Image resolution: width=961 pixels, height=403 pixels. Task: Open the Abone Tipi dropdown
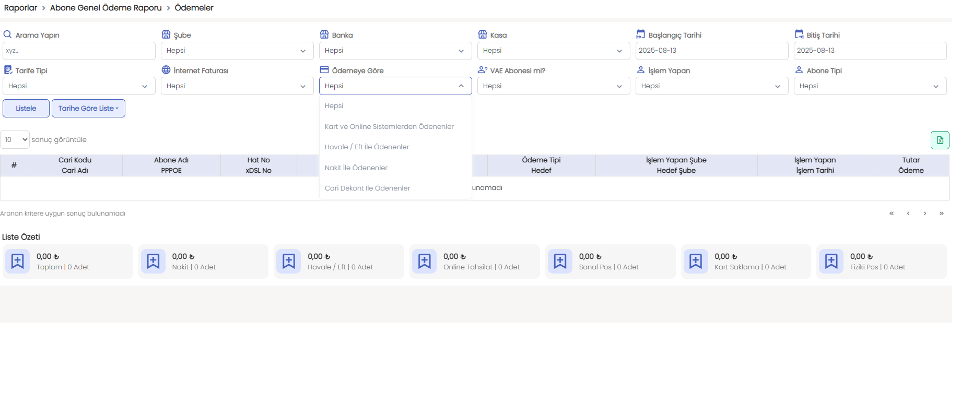tap(870, 86)
